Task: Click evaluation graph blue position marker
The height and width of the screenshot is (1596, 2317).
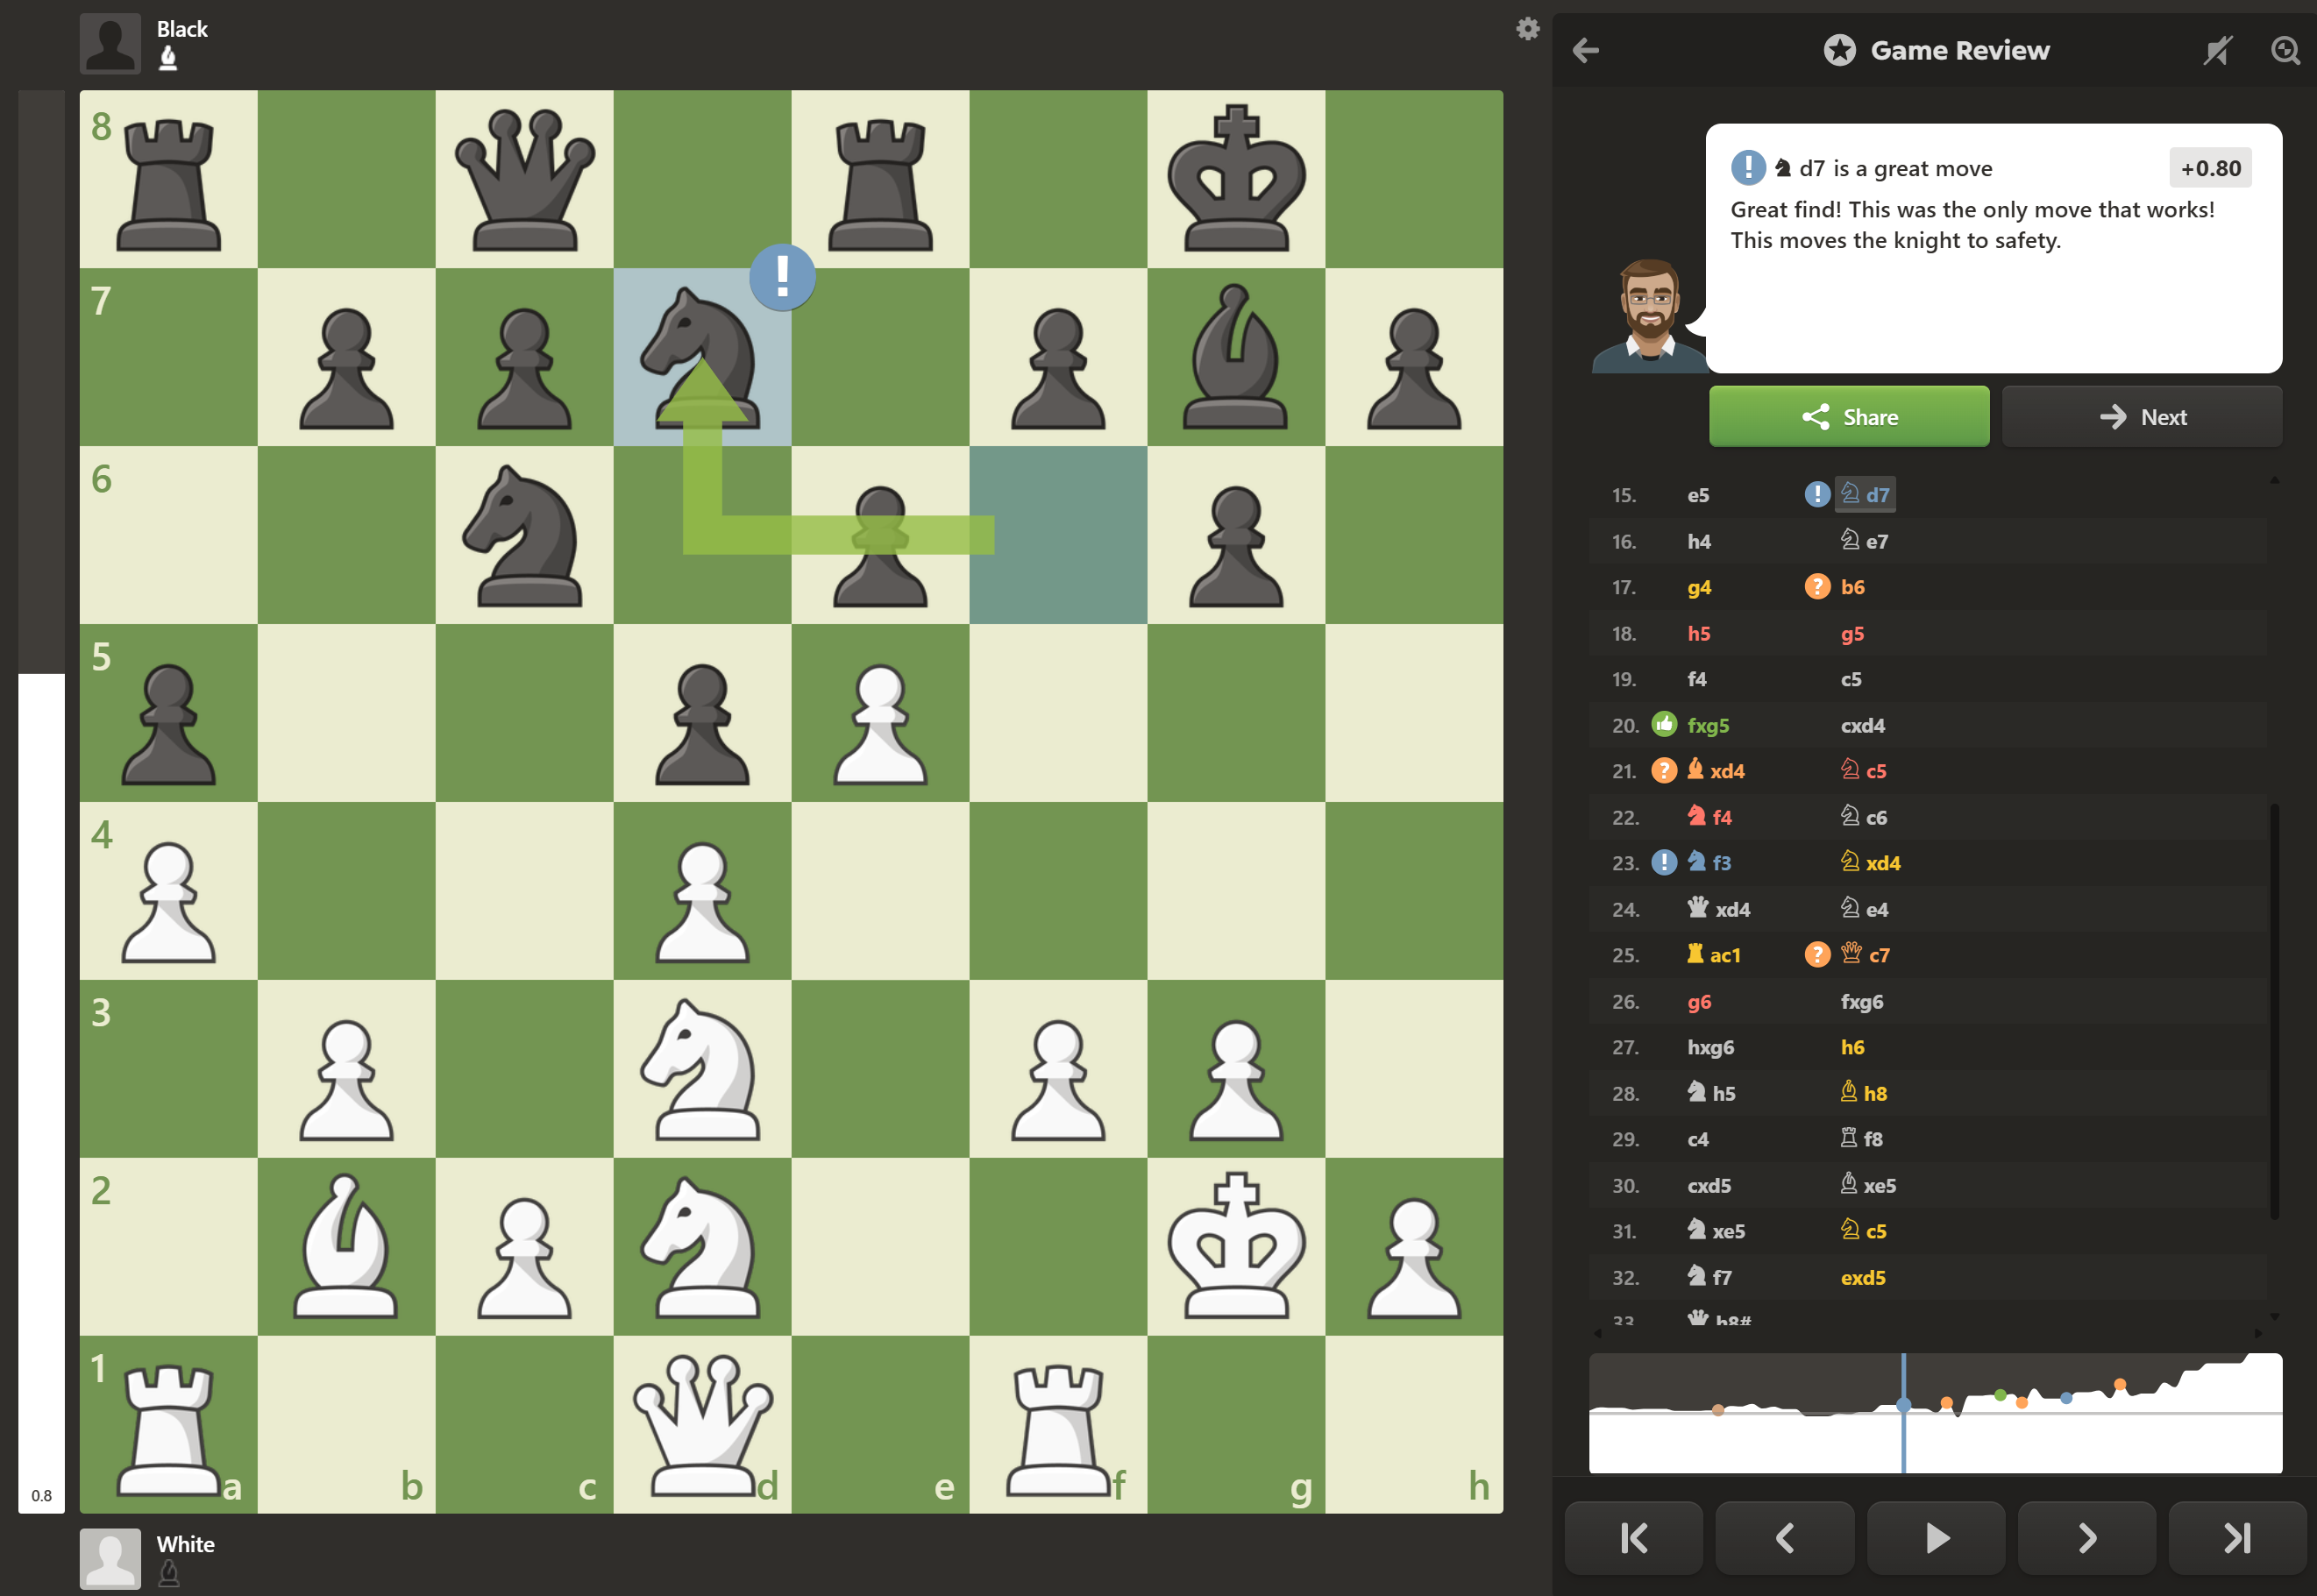Action: point(1903,1405)
